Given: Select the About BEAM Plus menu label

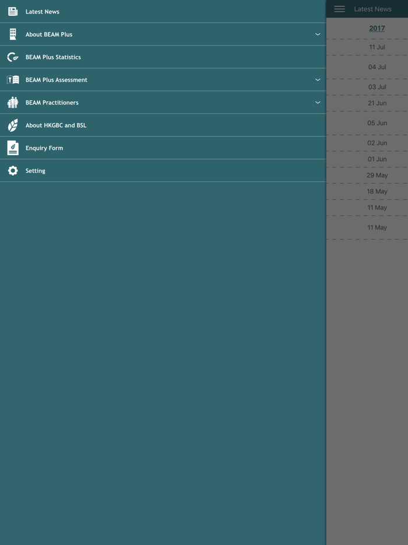Looking at the screenshot, I should point(49,34).
